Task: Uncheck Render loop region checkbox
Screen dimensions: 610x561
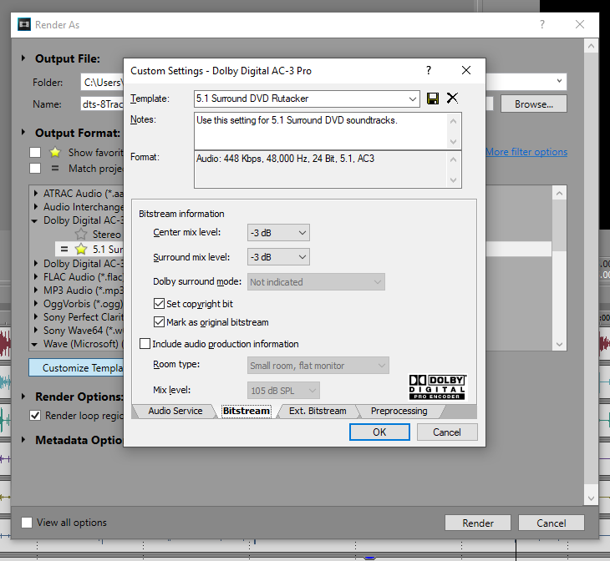Action: (35, 415)
